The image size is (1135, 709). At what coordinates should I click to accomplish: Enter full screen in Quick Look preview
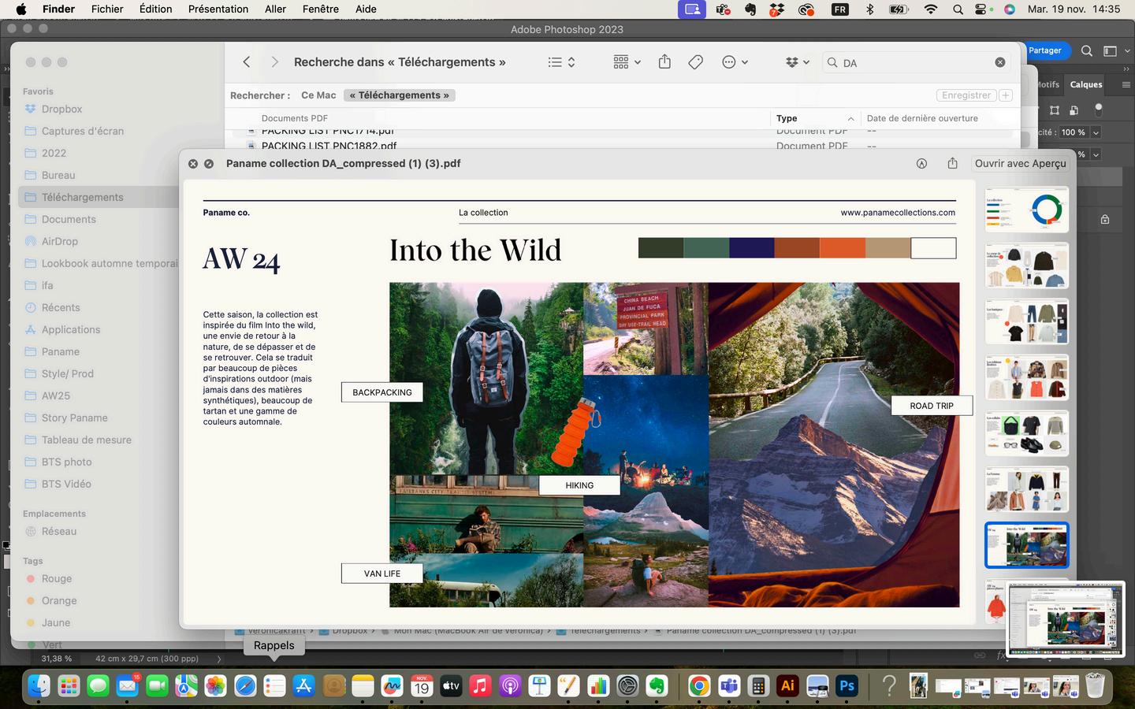[x=209, y=164]
